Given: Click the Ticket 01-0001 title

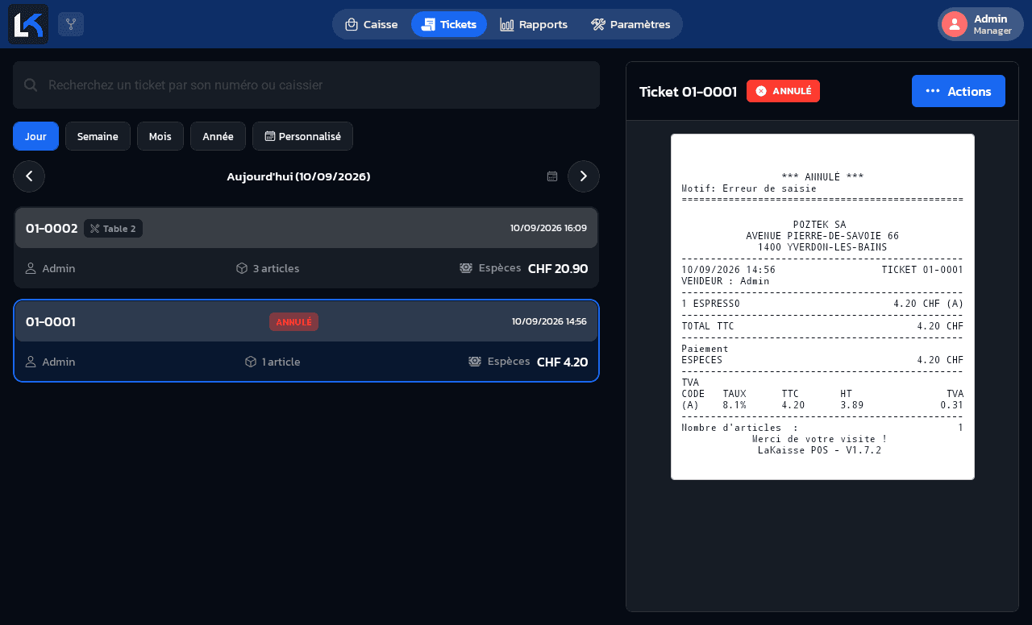Looking at the screenshot, I should [688, 92].
